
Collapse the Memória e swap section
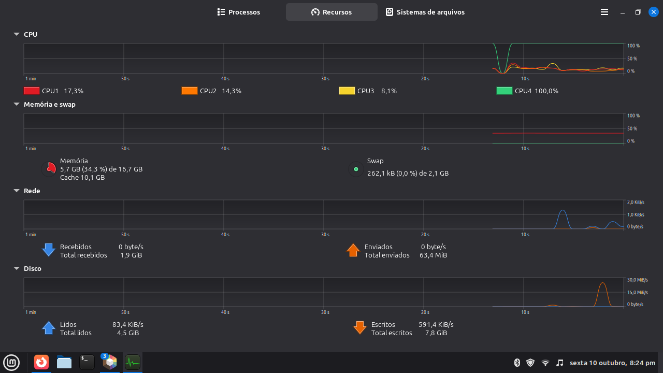point(17,104)
